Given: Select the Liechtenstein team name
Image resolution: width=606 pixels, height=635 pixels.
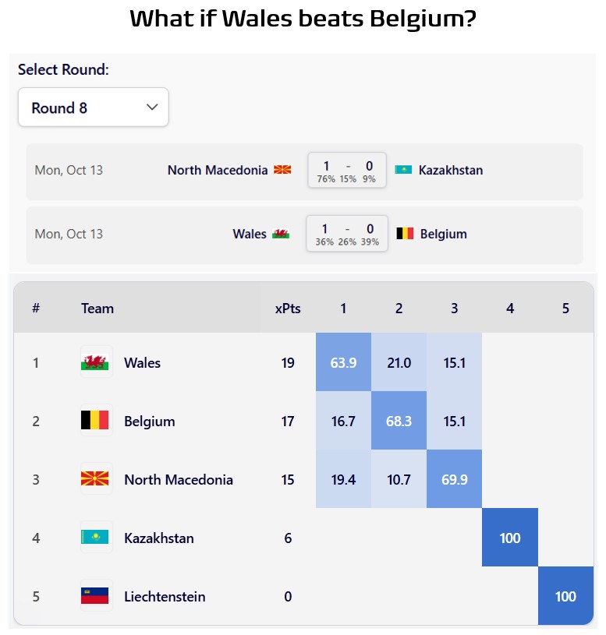Looking at the screenshot, I should 165,597.
